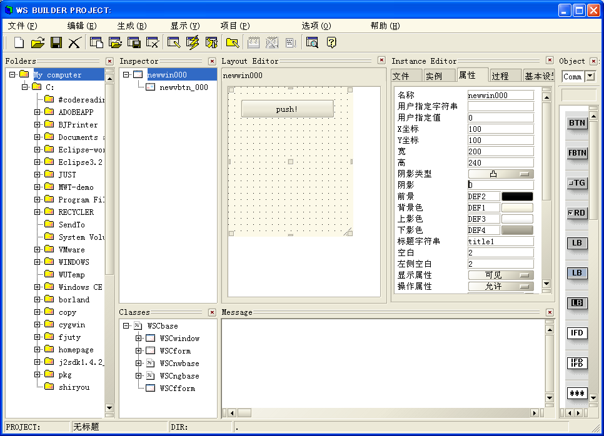Open the 阴影类型 dropdown selector
Image resolution: width=604 pixels, height=436 pixels.
pyautogui.click(x=501, y=174)
